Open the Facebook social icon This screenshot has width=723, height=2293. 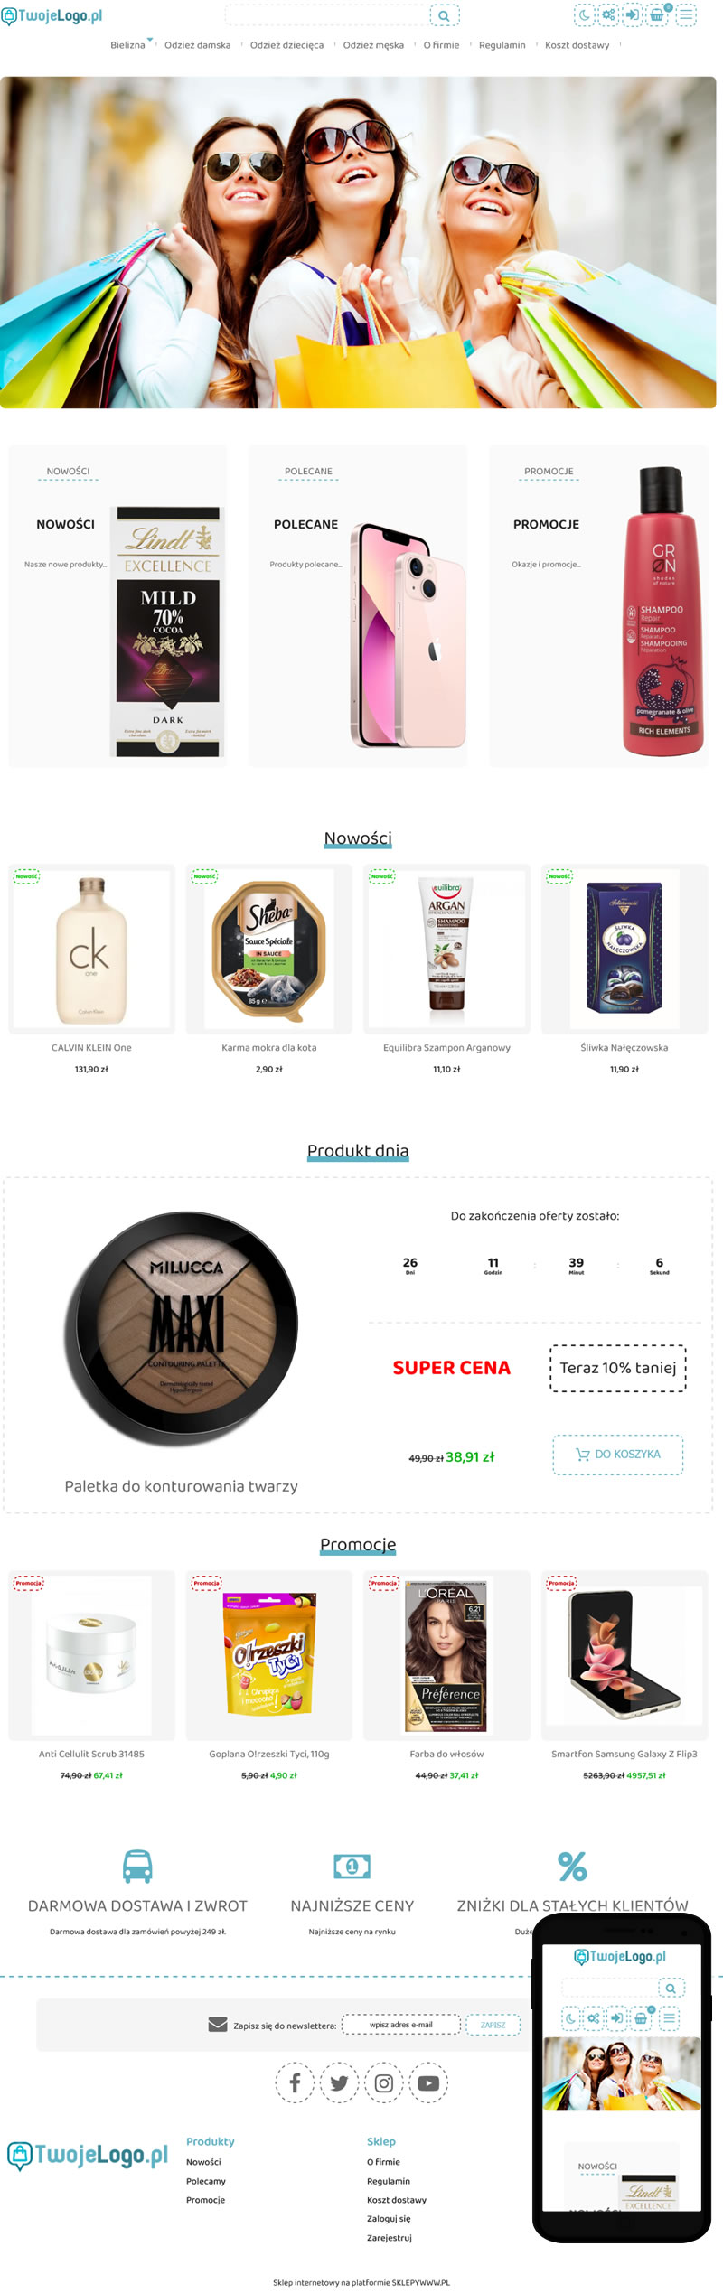click(295, 2082)
